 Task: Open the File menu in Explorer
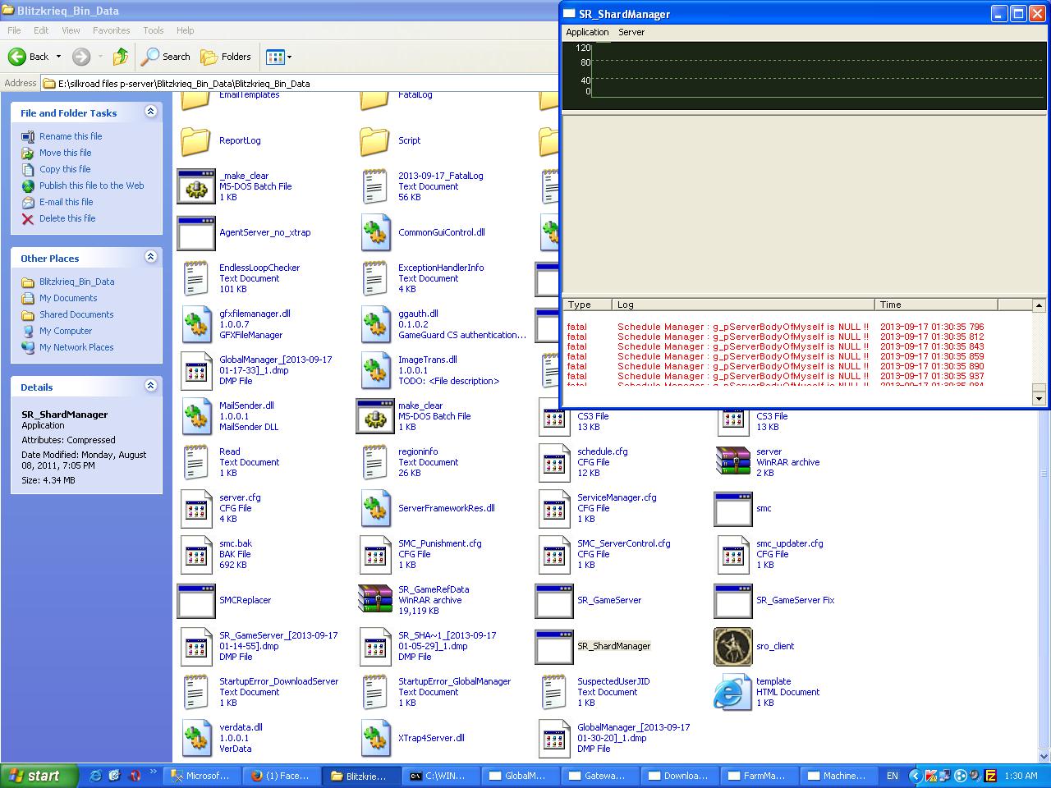point(14,30)
